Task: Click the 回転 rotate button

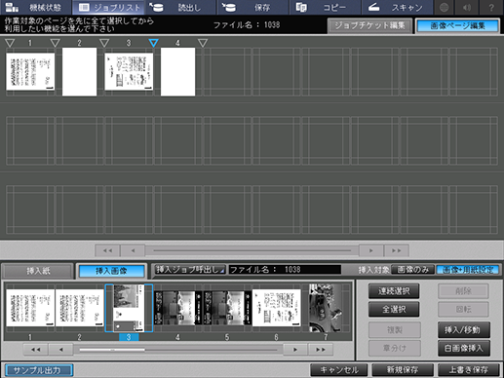Action: (463, 309)
